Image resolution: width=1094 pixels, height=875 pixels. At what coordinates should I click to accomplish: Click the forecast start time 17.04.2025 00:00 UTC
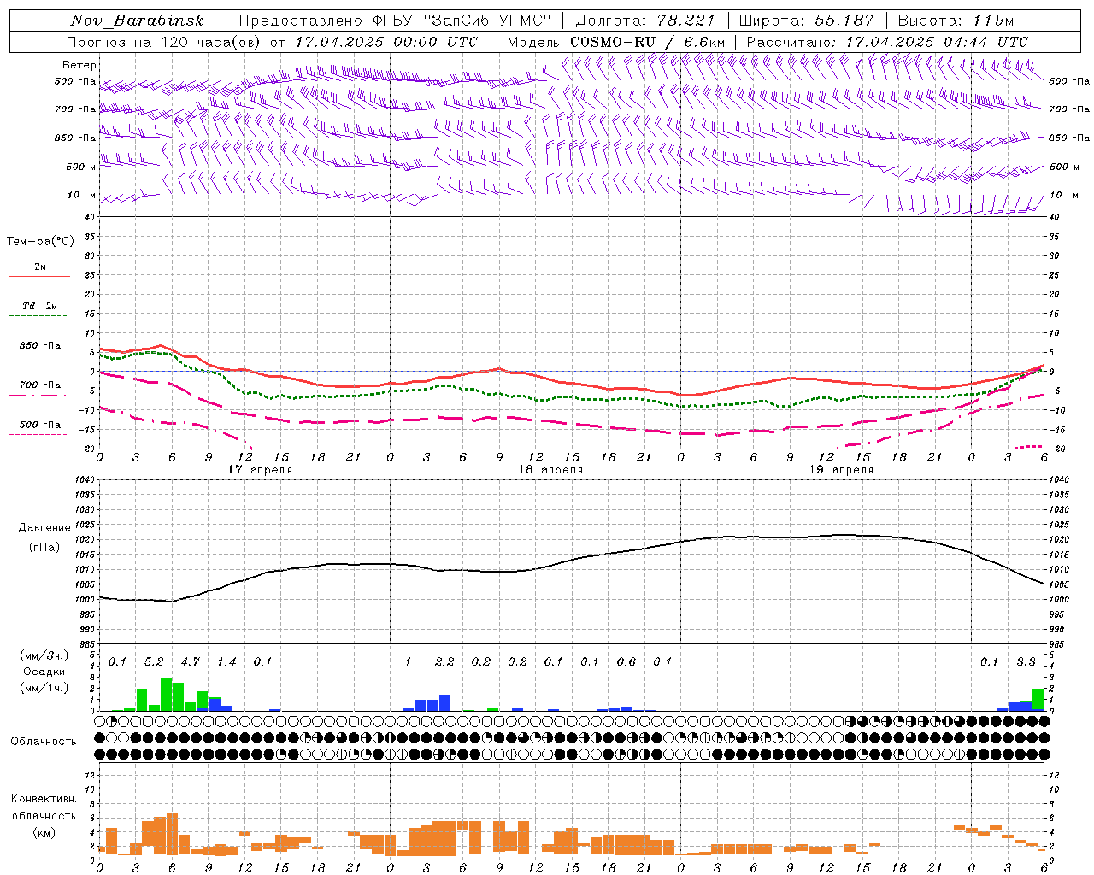[x=386, y=42]
